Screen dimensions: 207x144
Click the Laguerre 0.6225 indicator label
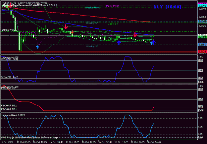[x=10, y=57]
